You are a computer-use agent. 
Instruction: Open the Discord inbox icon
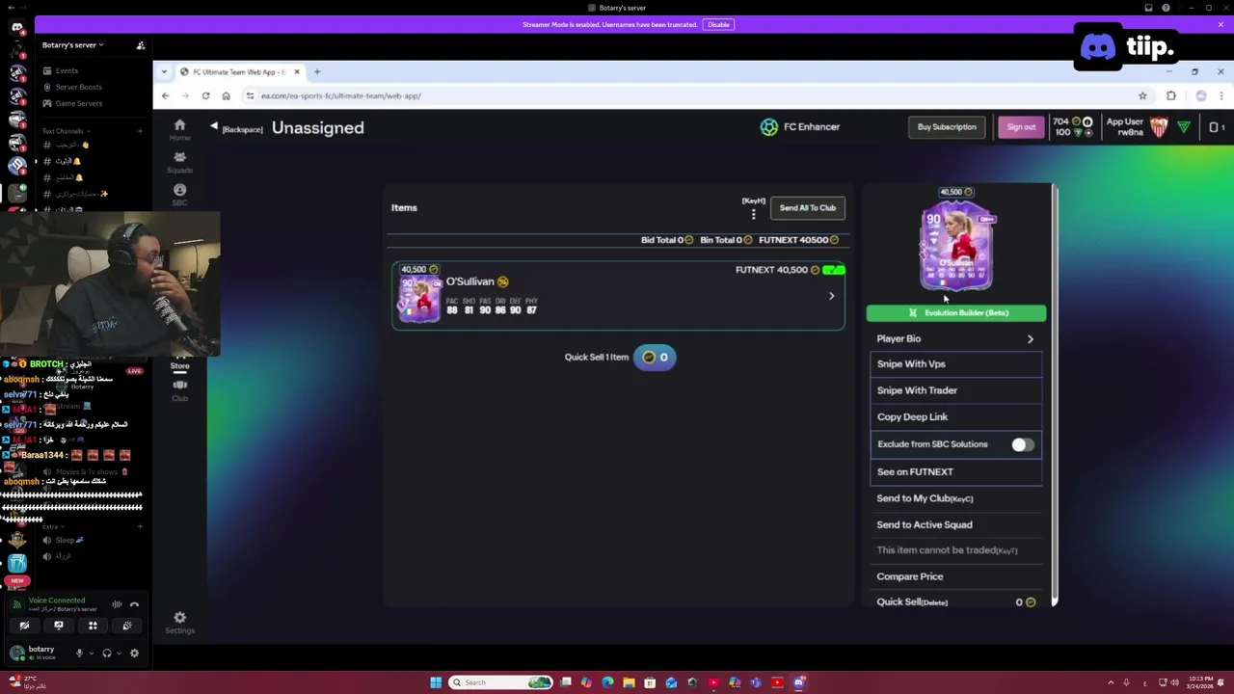pos(1148,8)
